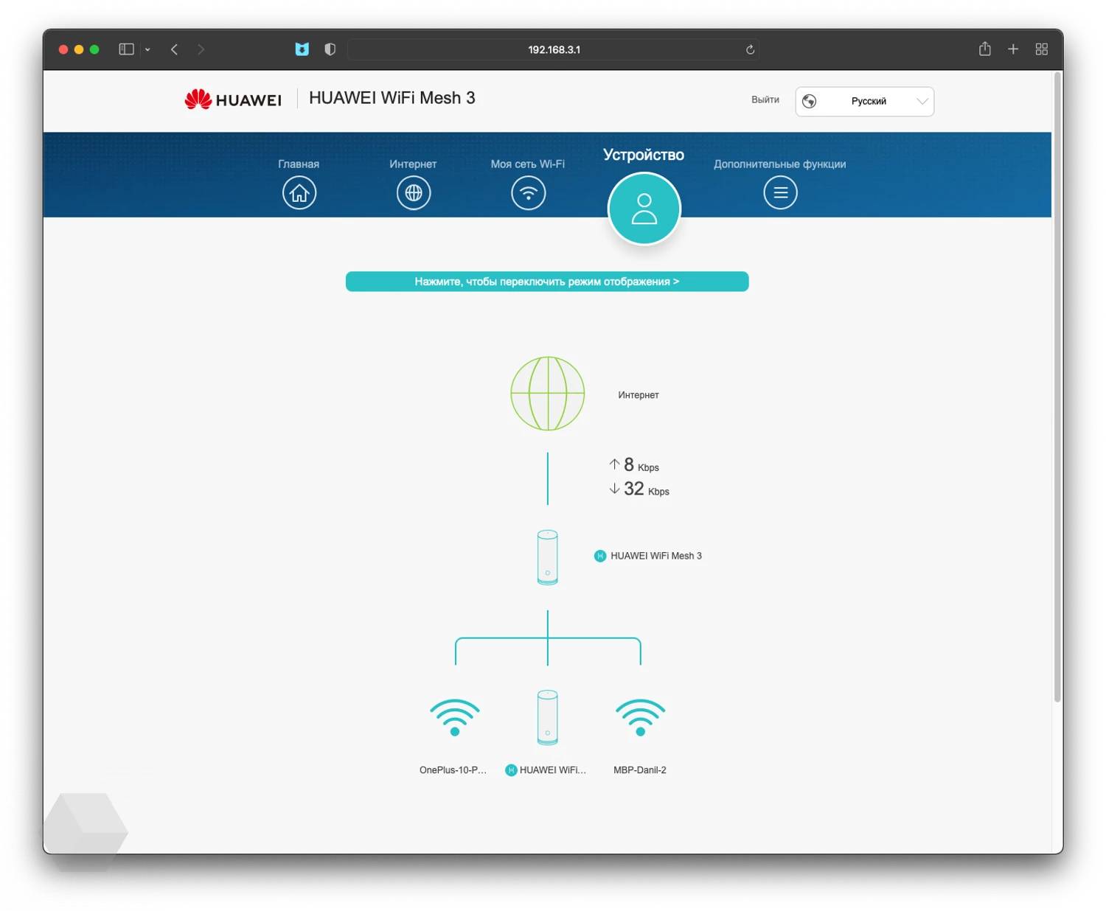Click Выйти to log out
This screenshot has height=911, width=1106.
[765, 100]
